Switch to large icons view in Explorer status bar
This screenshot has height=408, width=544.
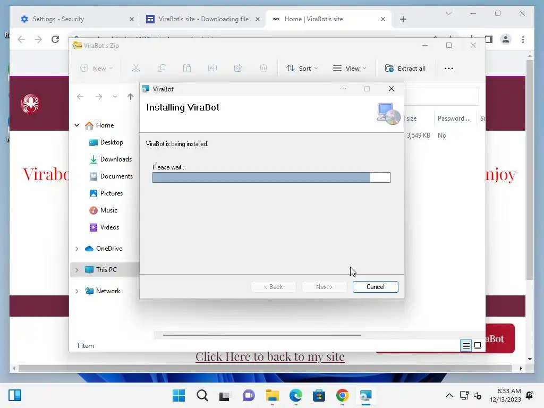(x=478, y=345)
